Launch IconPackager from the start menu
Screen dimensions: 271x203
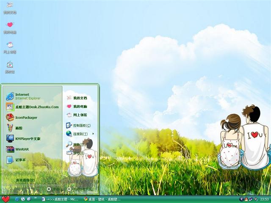point(22,118)
